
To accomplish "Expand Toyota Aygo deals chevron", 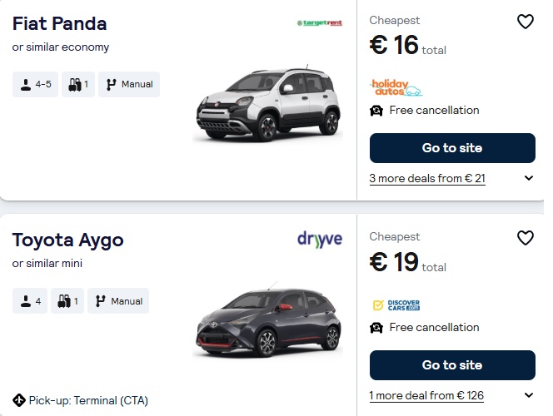I will coord(528,395).
